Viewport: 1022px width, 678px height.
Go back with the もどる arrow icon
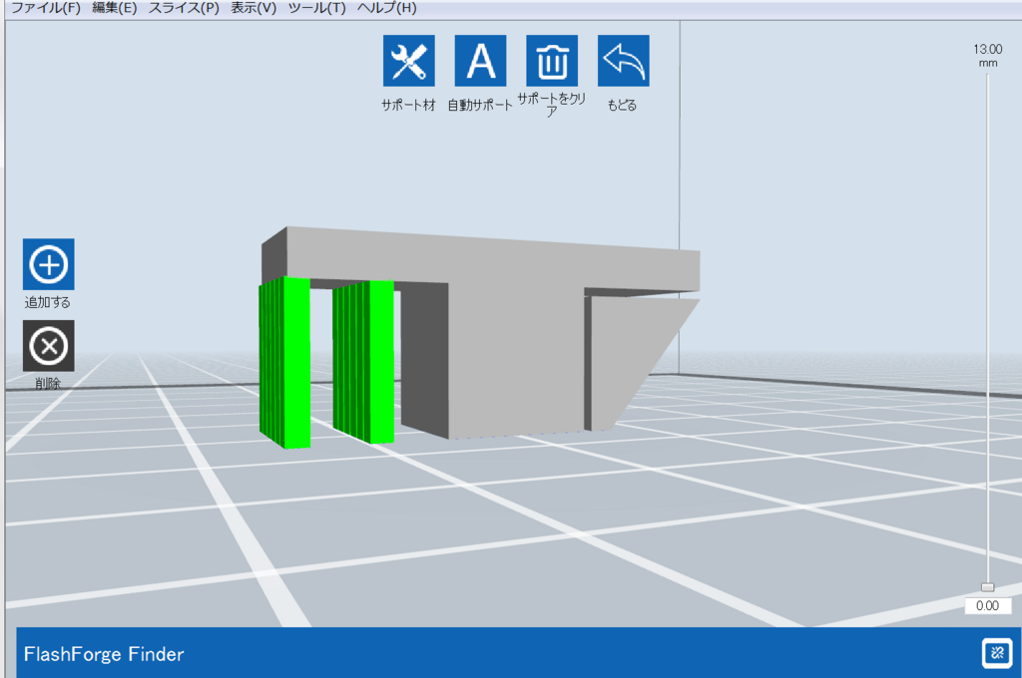click(x=624, y=61)
